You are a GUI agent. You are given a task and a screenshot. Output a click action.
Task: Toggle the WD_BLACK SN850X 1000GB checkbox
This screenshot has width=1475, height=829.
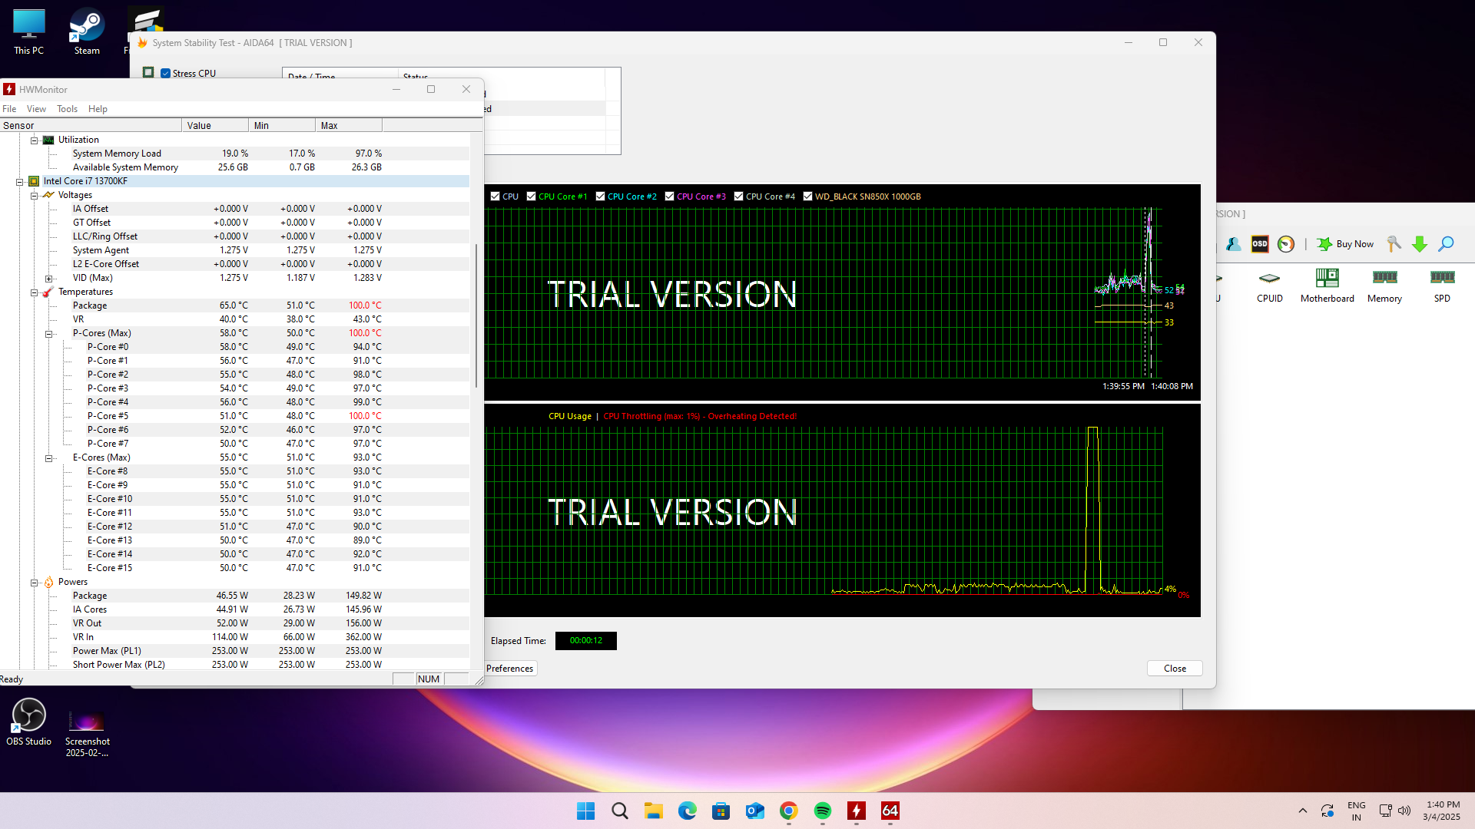tap(807, 197)
